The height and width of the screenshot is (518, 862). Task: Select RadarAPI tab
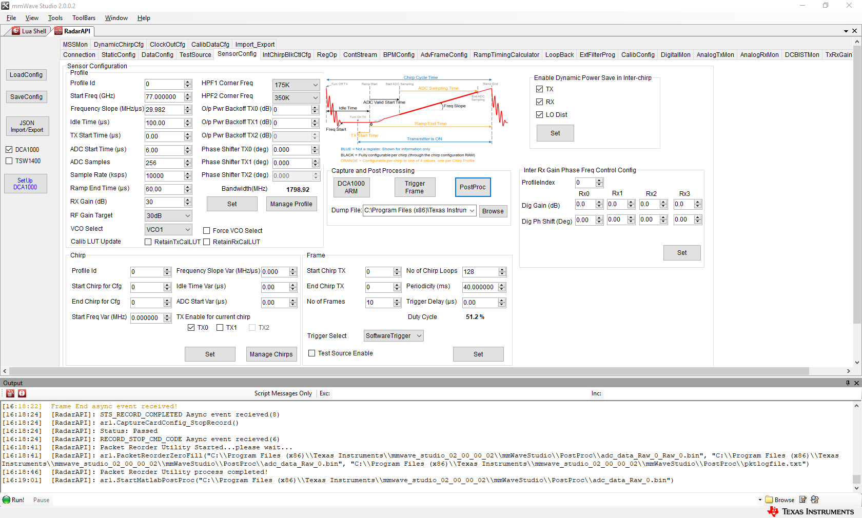pyautogui.click(x=73, y=31)
